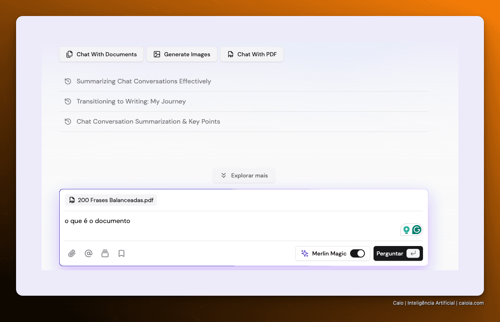
Task: Expand the Explorar mais section
Action: (244, 175)
